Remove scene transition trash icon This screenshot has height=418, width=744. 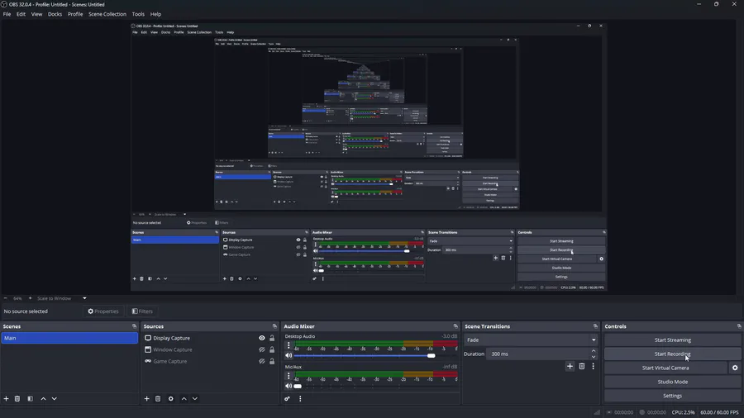point(582,366)
